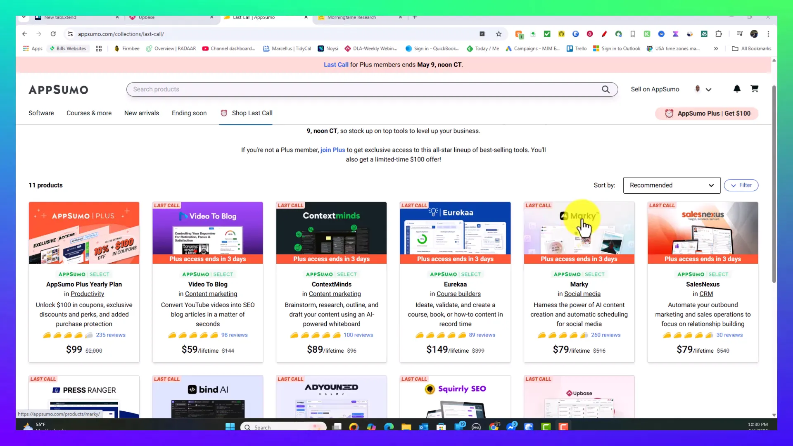The height and width of the screenshot is (446, 793).
Task: Show more bookmarks with the double chevron
Action: pos(716,48)
